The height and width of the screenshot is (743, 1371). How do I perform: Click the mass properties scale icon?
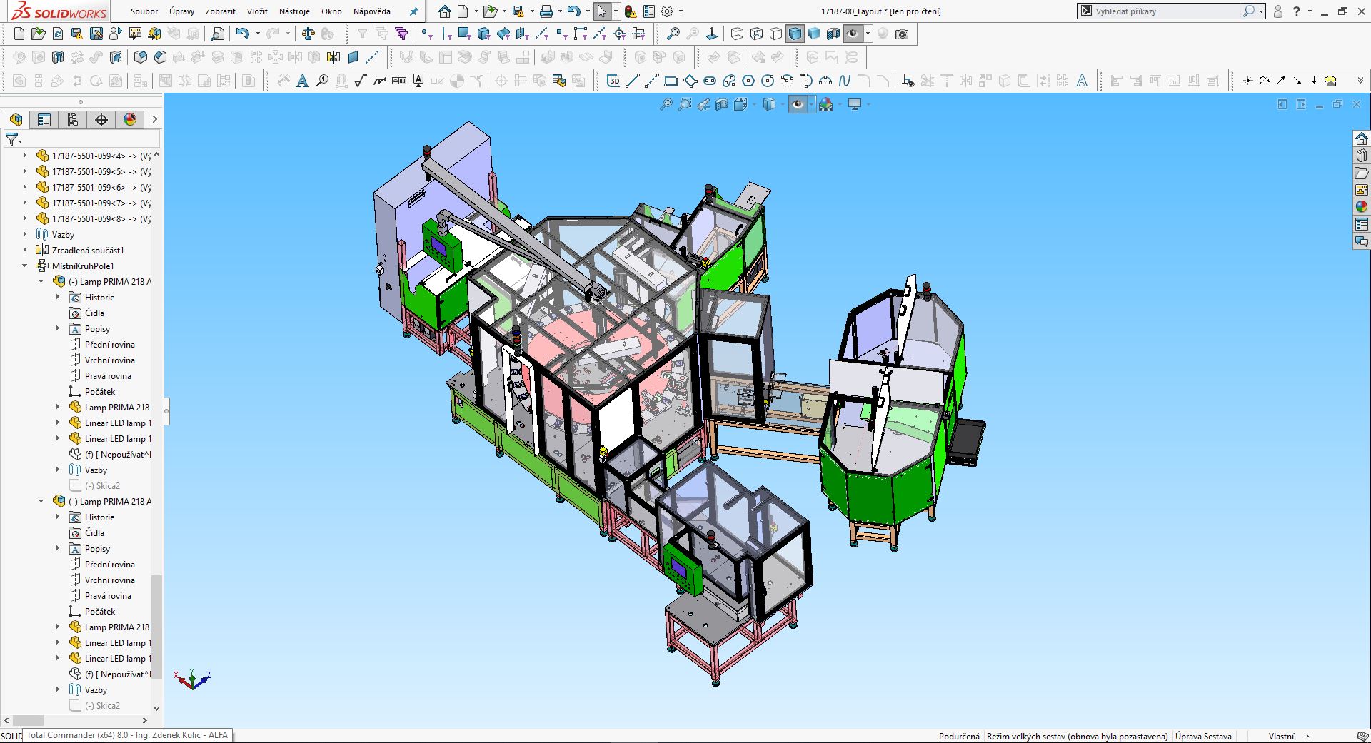pyautogui.click(x=308, y=34)
